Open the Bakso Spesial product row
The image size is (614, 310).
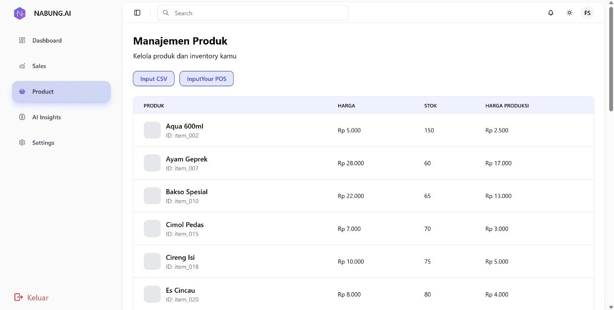187,192
